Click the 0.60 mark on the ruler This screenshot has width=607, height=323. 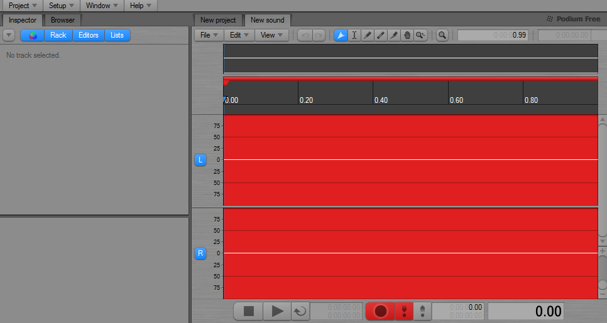pos(456,100)
